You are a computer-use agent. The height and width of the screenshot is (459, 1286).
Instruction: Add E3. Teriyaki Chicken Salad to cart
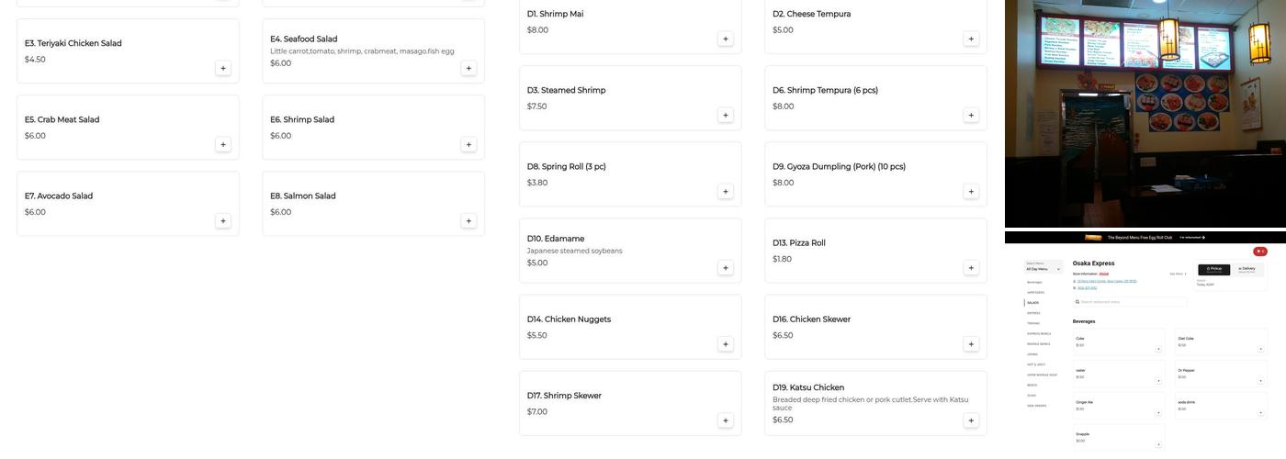click(x=223, y=68)
